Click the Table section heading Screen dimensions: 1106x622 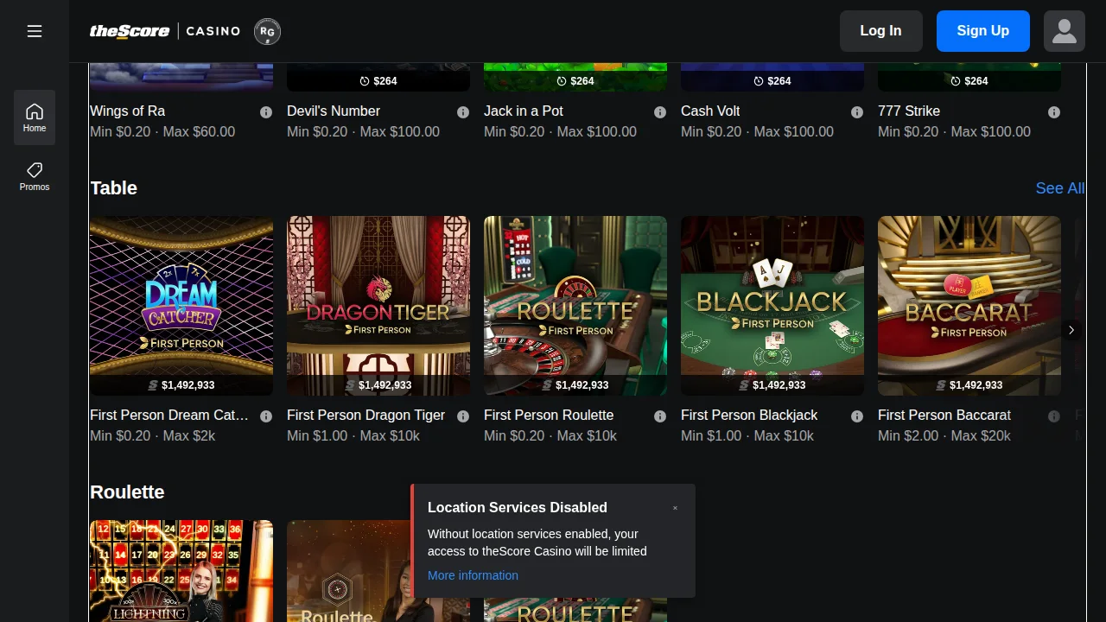[113, 188]
